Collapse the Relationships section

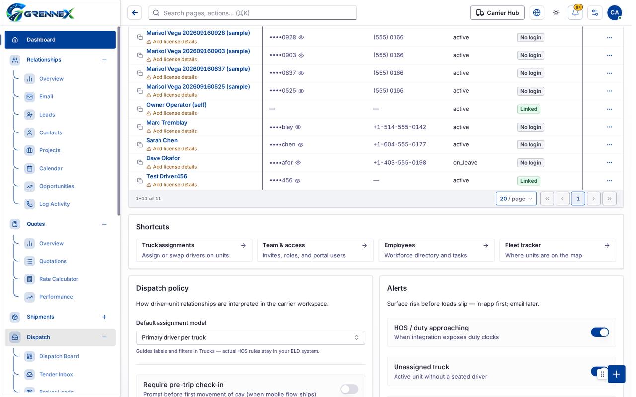pos(104,60)
